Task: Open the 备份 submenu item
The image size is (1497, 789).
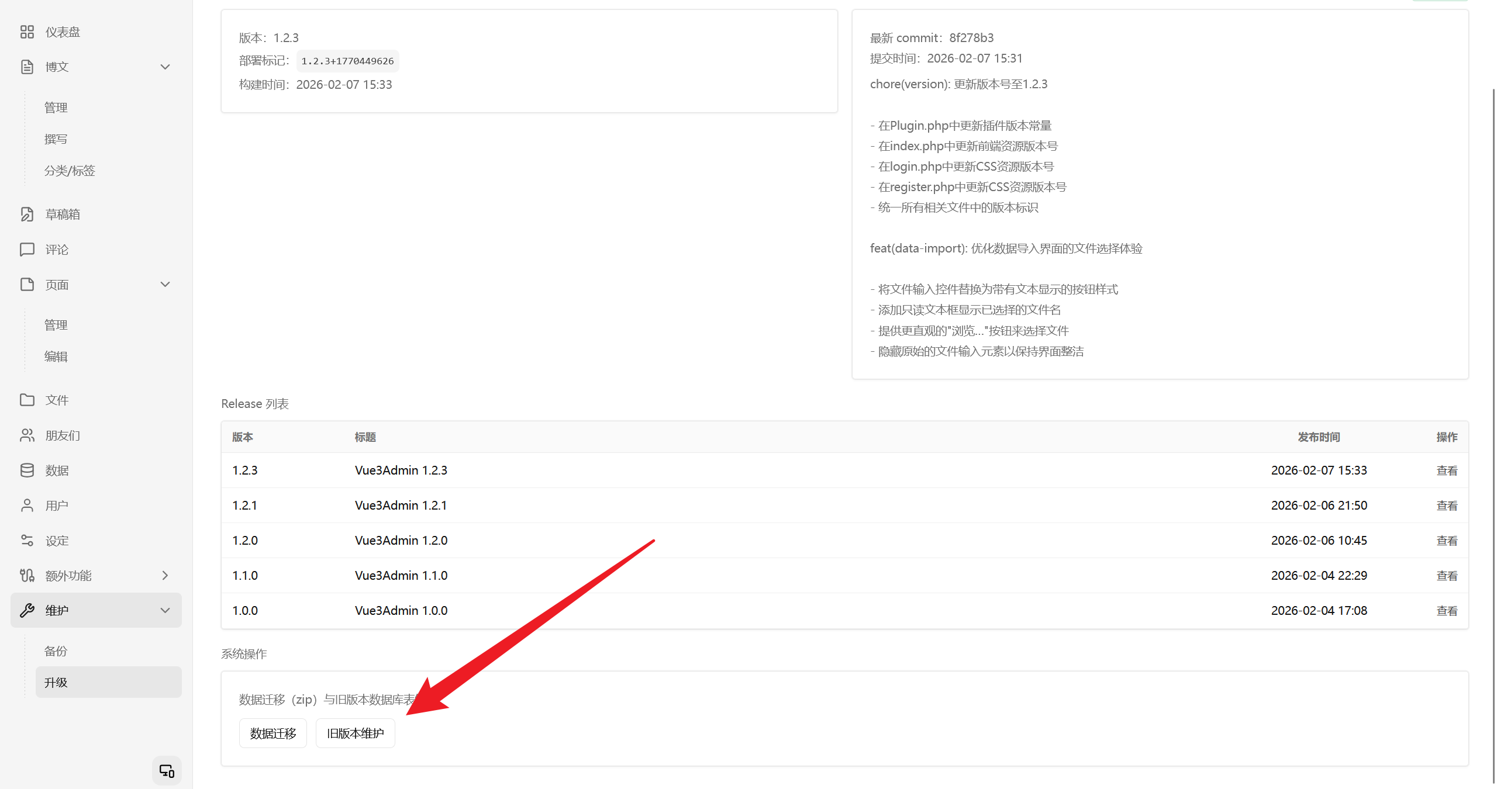Action: pos(56,651)
